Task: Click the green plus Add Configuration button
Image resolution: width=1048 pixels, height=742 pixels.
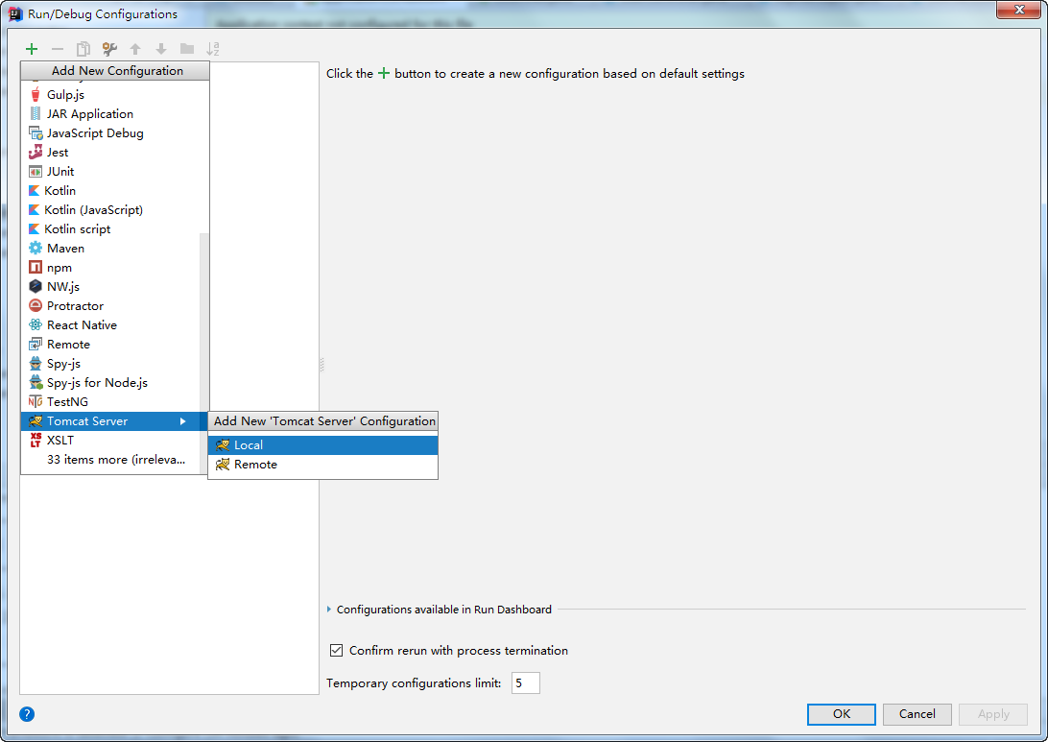Action: click(32, 49)
